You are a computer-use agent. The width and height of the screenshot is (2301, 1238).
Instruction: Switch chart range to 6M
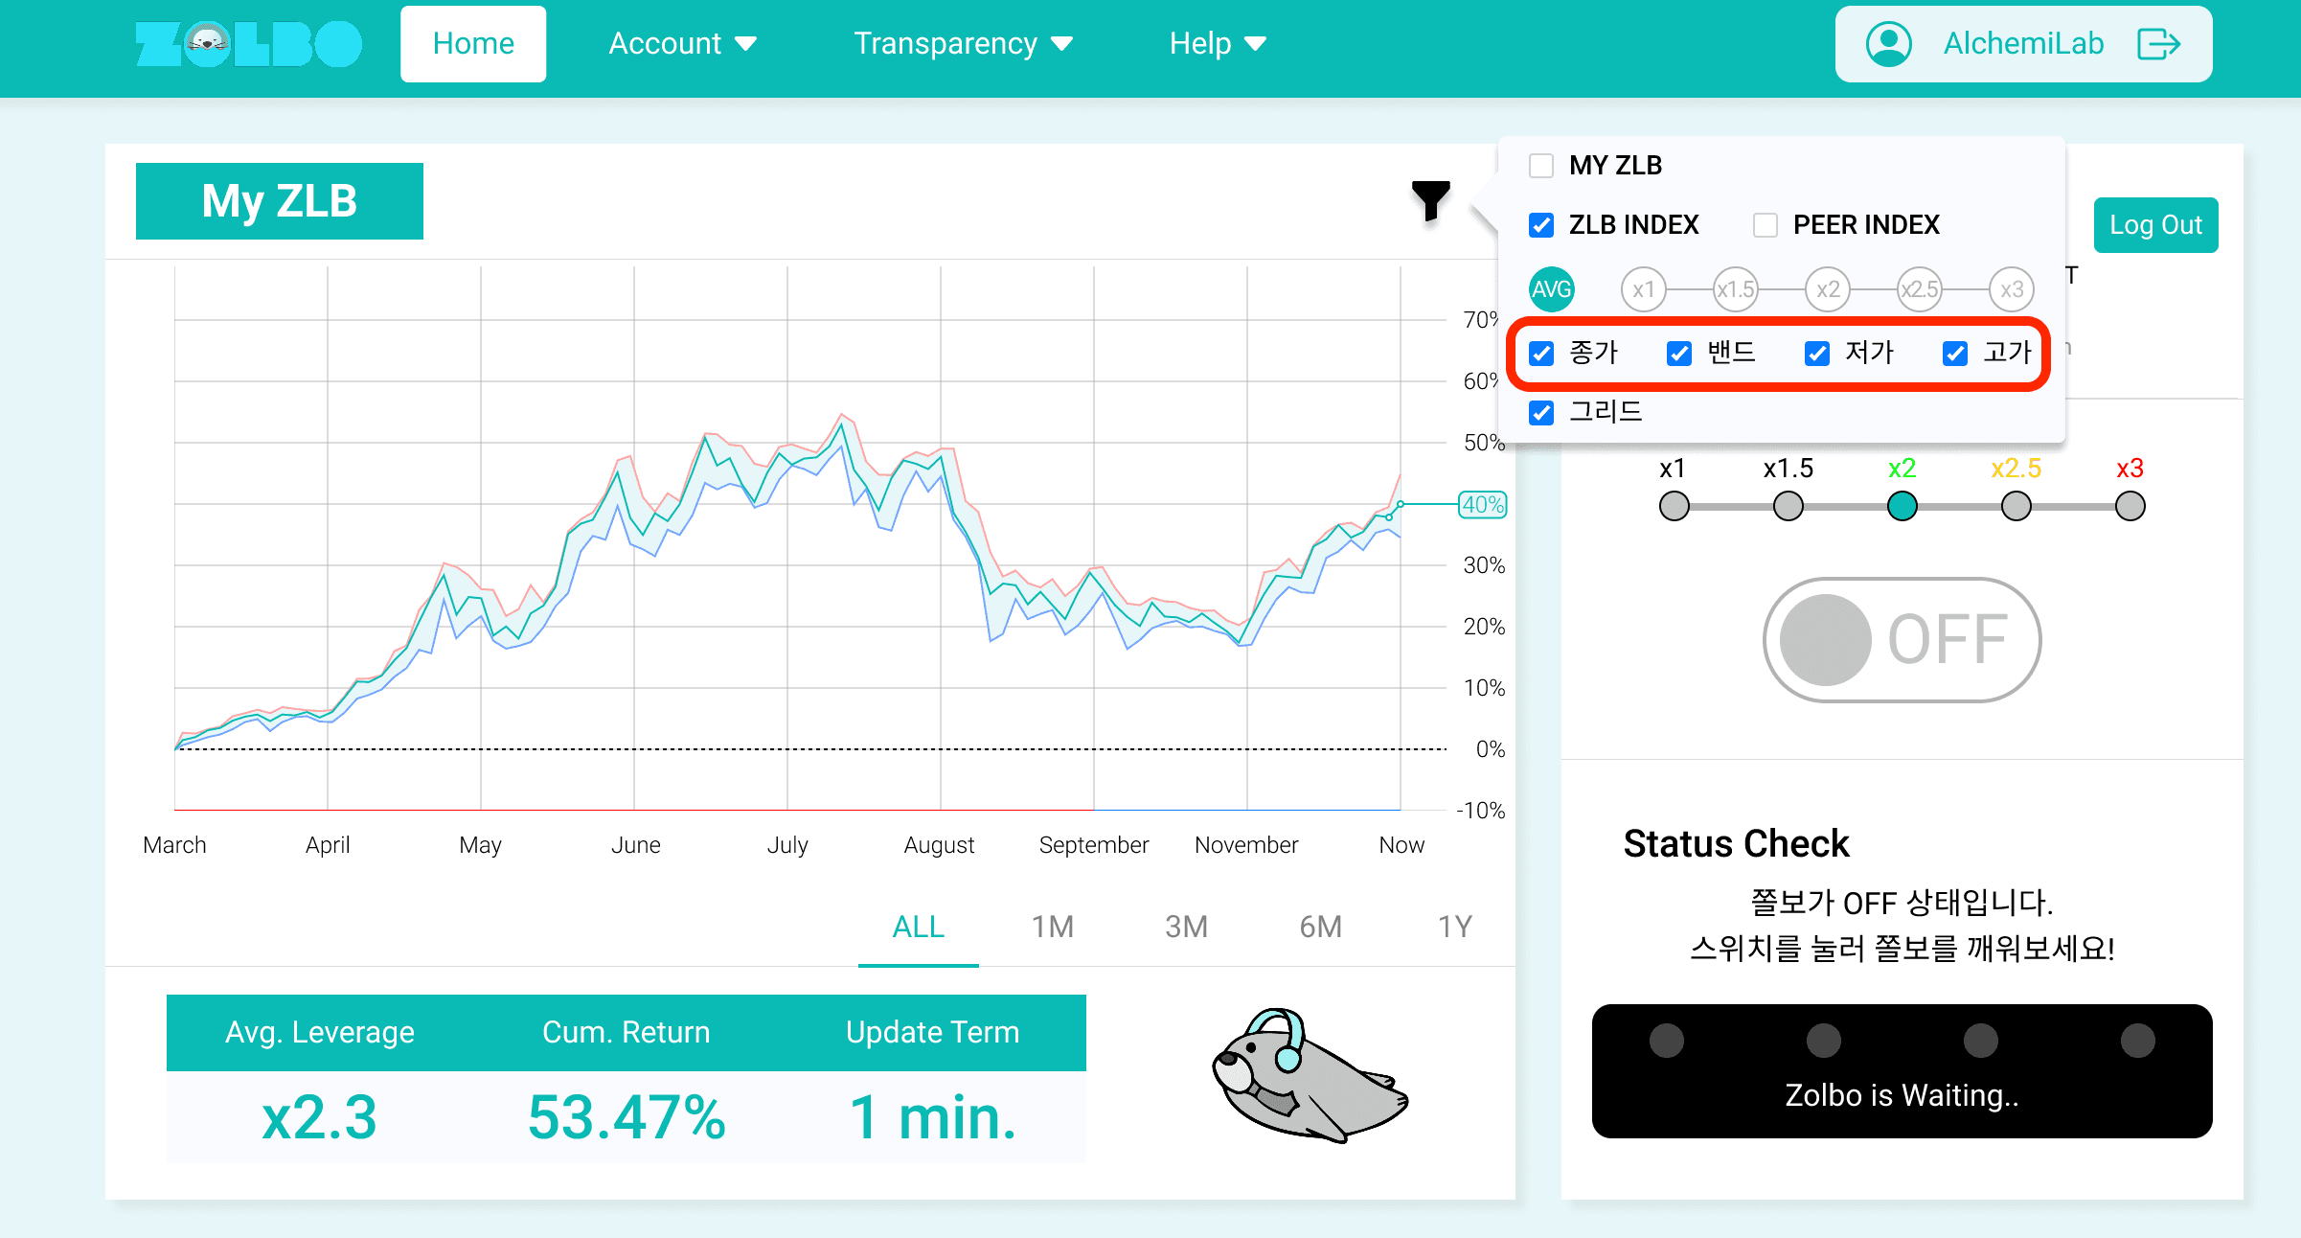pyautogui.click(x=1320, y=928)
